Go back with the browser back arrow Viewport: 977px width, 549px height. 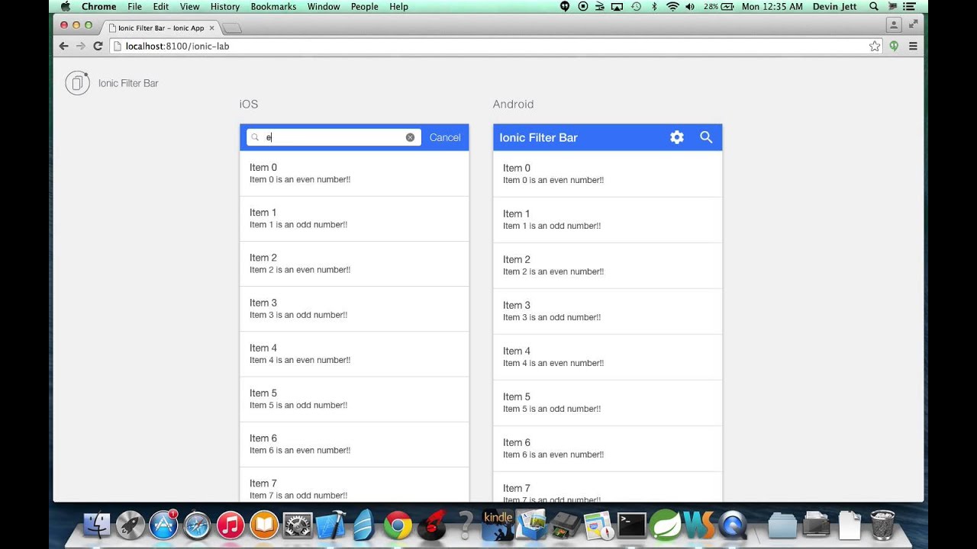point(63,46)
